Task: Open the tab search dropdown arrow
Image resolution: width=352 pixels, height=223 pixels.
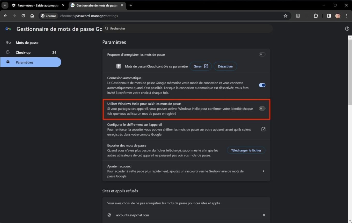Action: (5, 5)
